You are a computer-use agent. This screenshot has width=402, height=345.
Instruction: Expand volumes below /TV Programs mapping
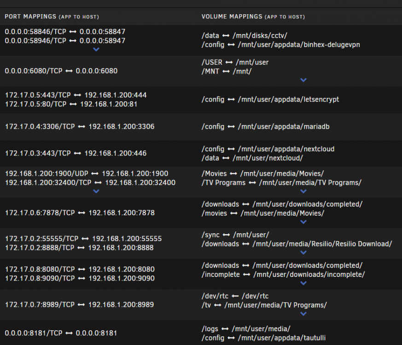[303, 191]
